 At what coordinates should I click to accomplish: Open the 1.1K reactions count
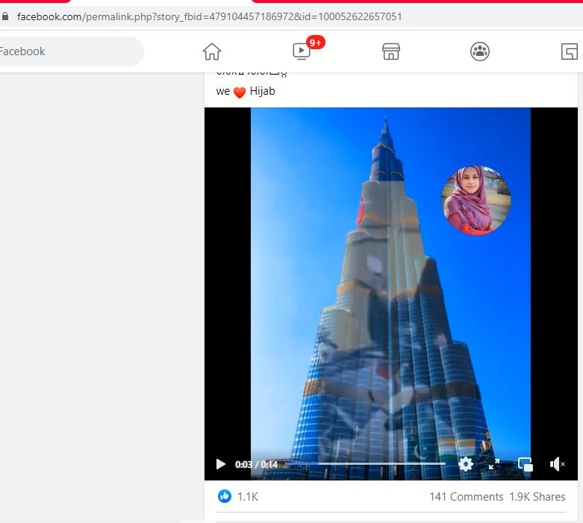coord(248,497)
